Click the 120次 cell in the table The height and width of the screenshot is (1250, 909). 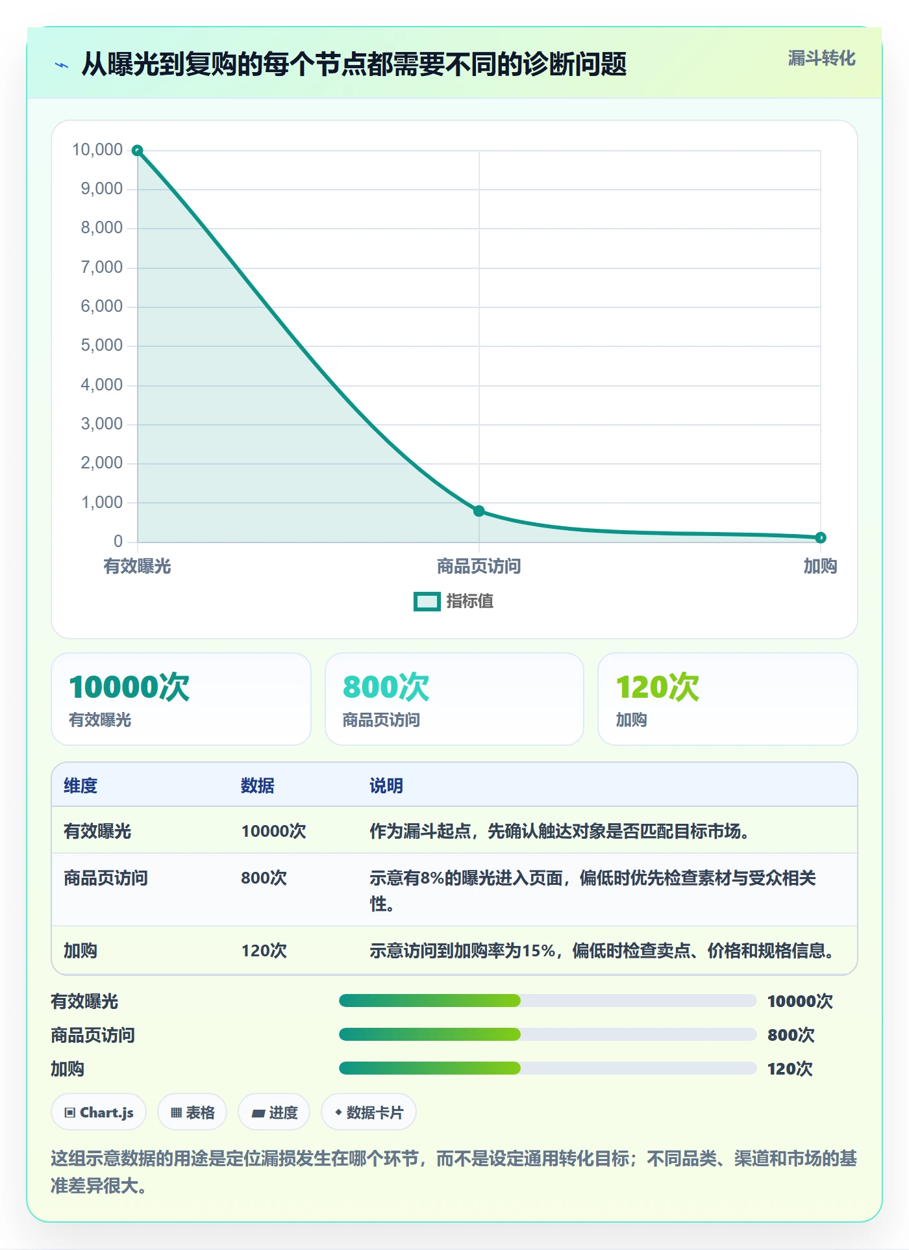264,951
